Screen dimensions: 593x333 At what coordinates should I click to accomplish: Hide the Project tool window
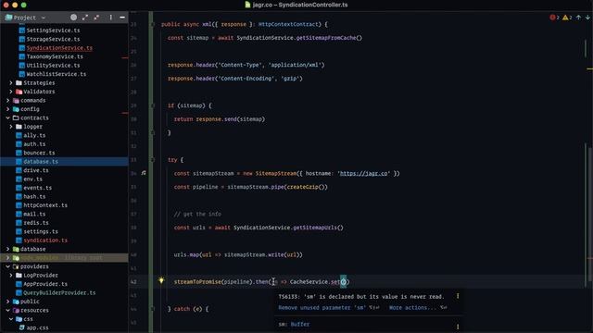[122, 17]
